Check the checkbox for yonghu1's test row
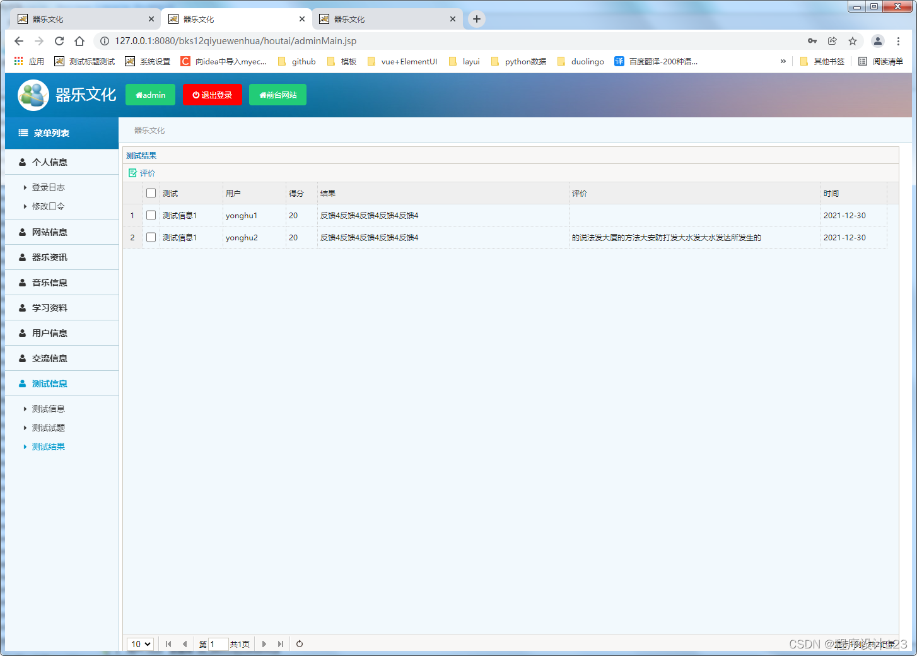The height and width of the screenshot is (656, 917). 151,215
